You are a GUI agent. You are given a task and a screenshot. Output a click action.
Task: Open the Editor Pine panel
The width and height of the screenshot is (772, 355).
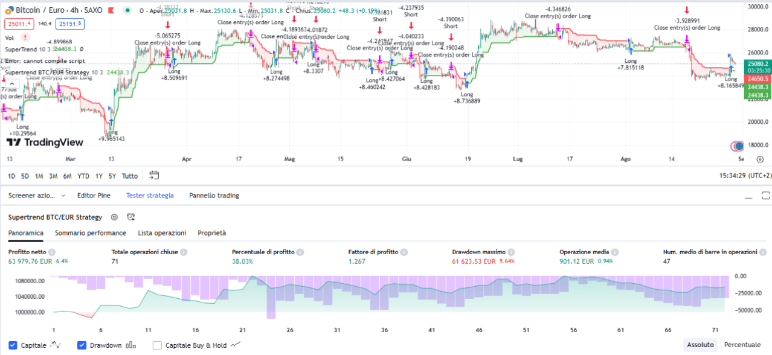(x=94, y=196)
